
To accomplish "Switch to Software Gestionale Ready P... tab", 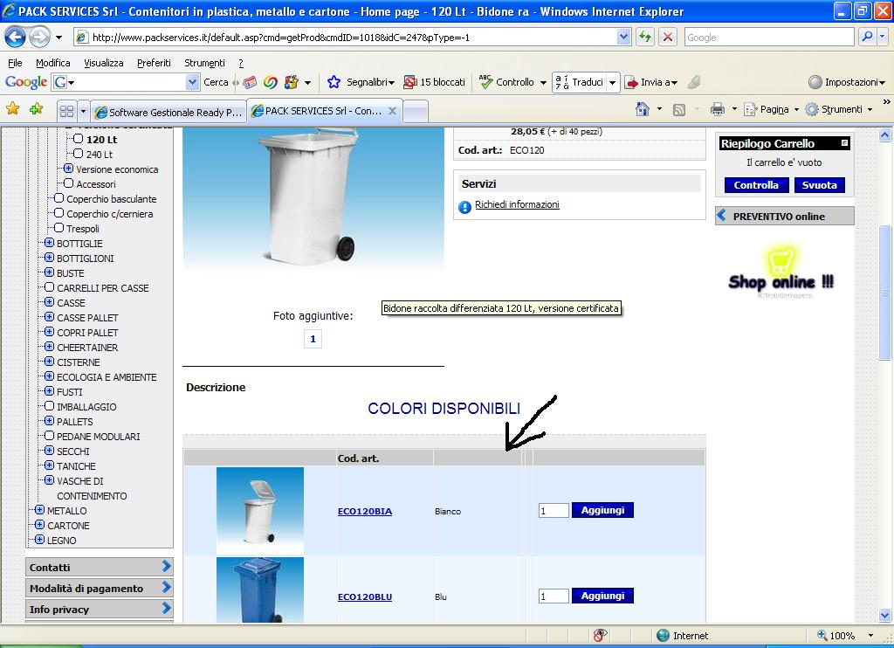I will [x=168, y=112].
